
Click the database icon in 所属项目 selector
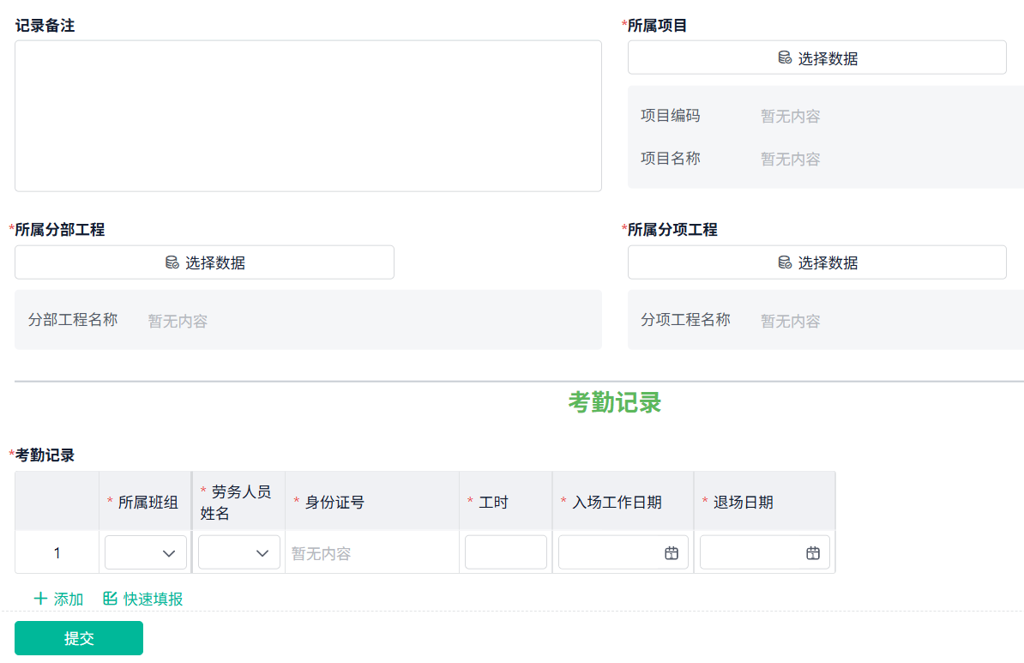pyautogui.click(x=785, y=58)
